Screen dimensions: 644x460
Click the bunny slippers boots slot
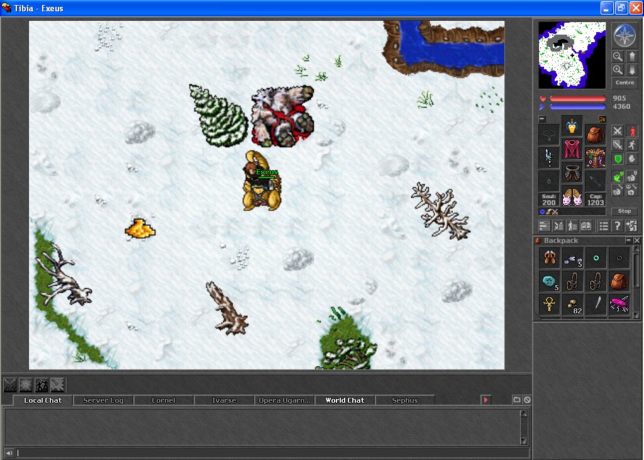pyautogui.click(x=572, y=196)
